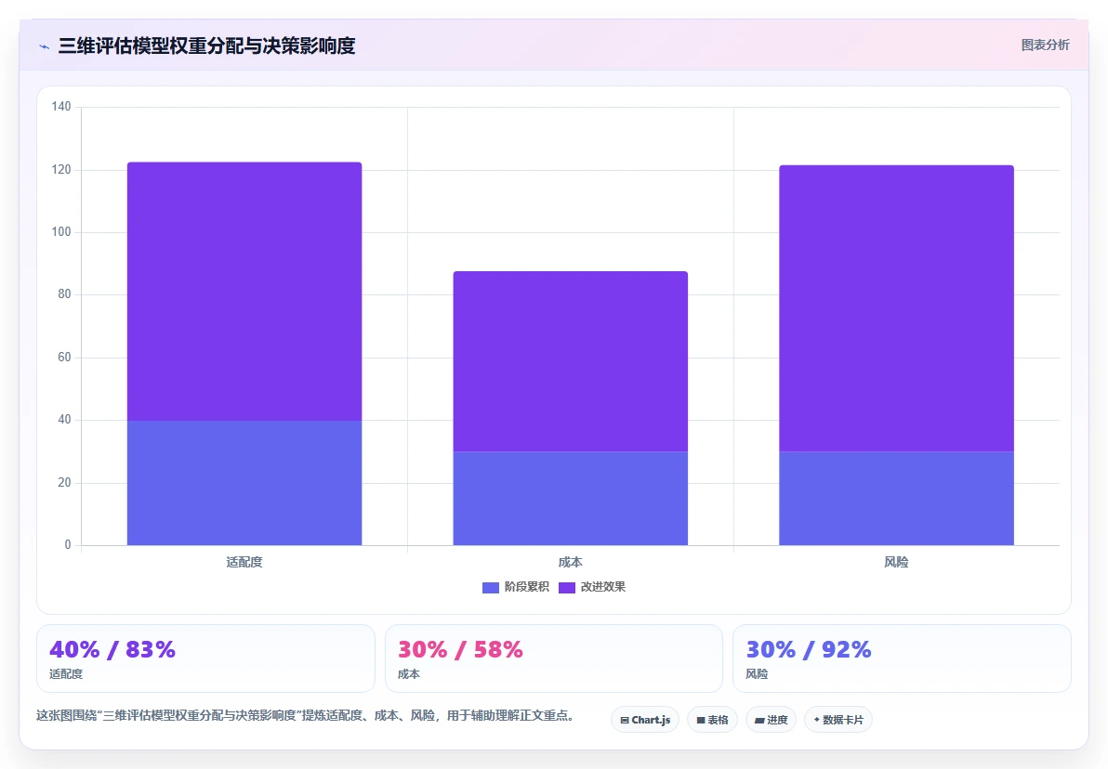1108x769 pixels.
Task: Click the 成本 purple 改进效果 bar segment
Action: 570,361
